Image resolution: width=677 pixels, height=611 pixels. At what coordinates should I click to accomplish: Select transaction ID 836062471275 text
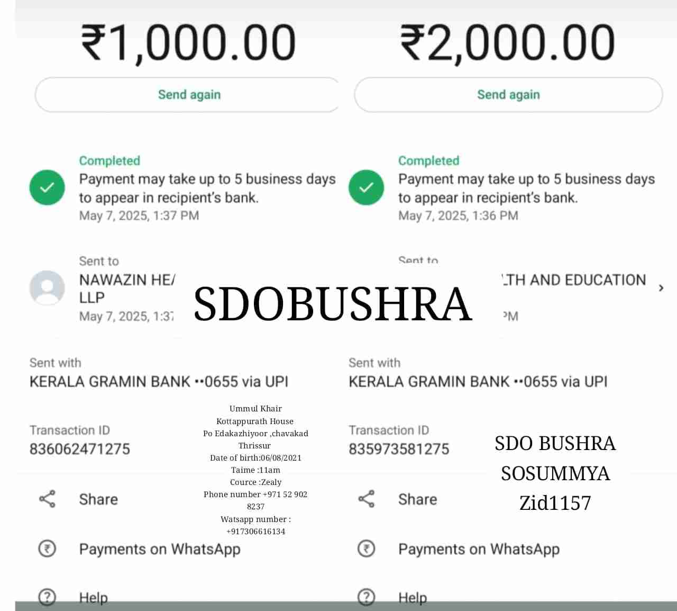pos(80,449)
